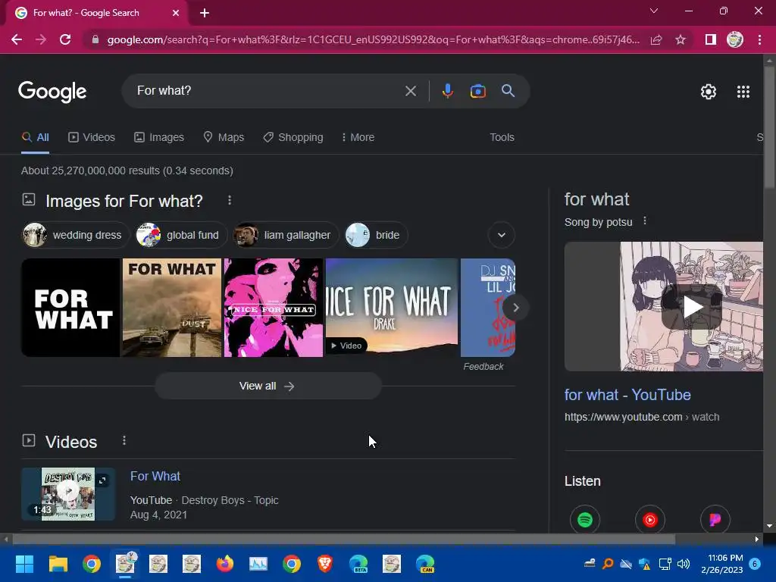Open the tab search dropdown arrow
The image size is (776, 582).
pos(654,11)
